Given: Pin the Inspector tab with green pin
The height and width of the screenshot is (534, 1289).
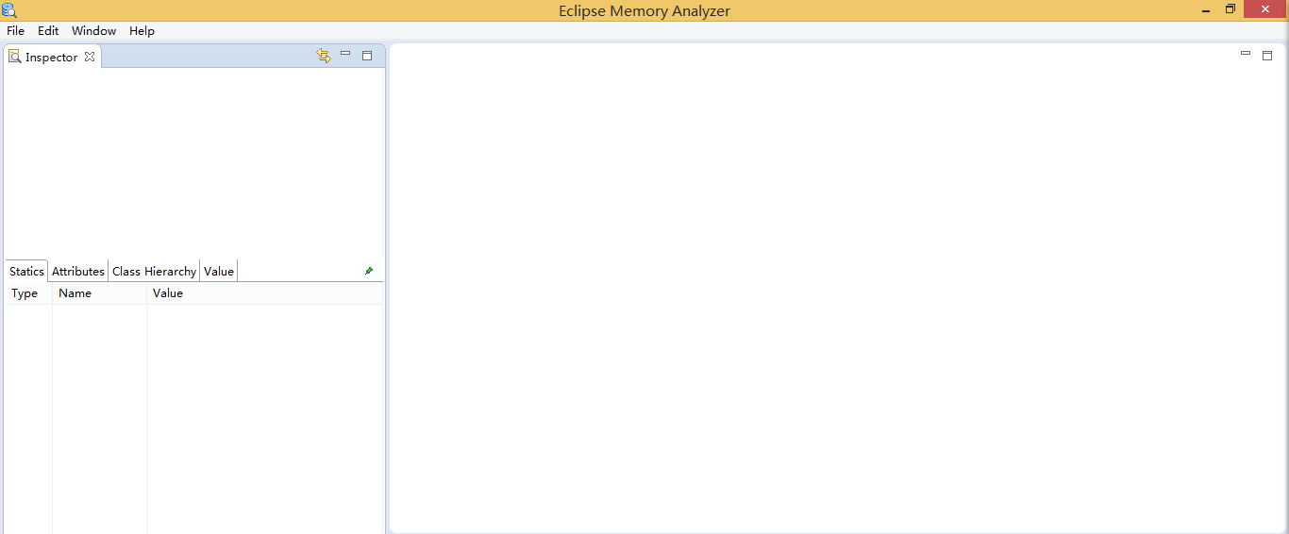Looking at the screenshot, I should tap(369, 271).
